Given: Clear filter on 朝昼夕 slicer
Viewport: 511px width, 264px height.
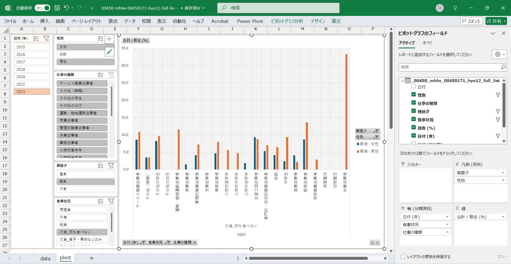Looking at the screenshot, I should tap(111, 166).
